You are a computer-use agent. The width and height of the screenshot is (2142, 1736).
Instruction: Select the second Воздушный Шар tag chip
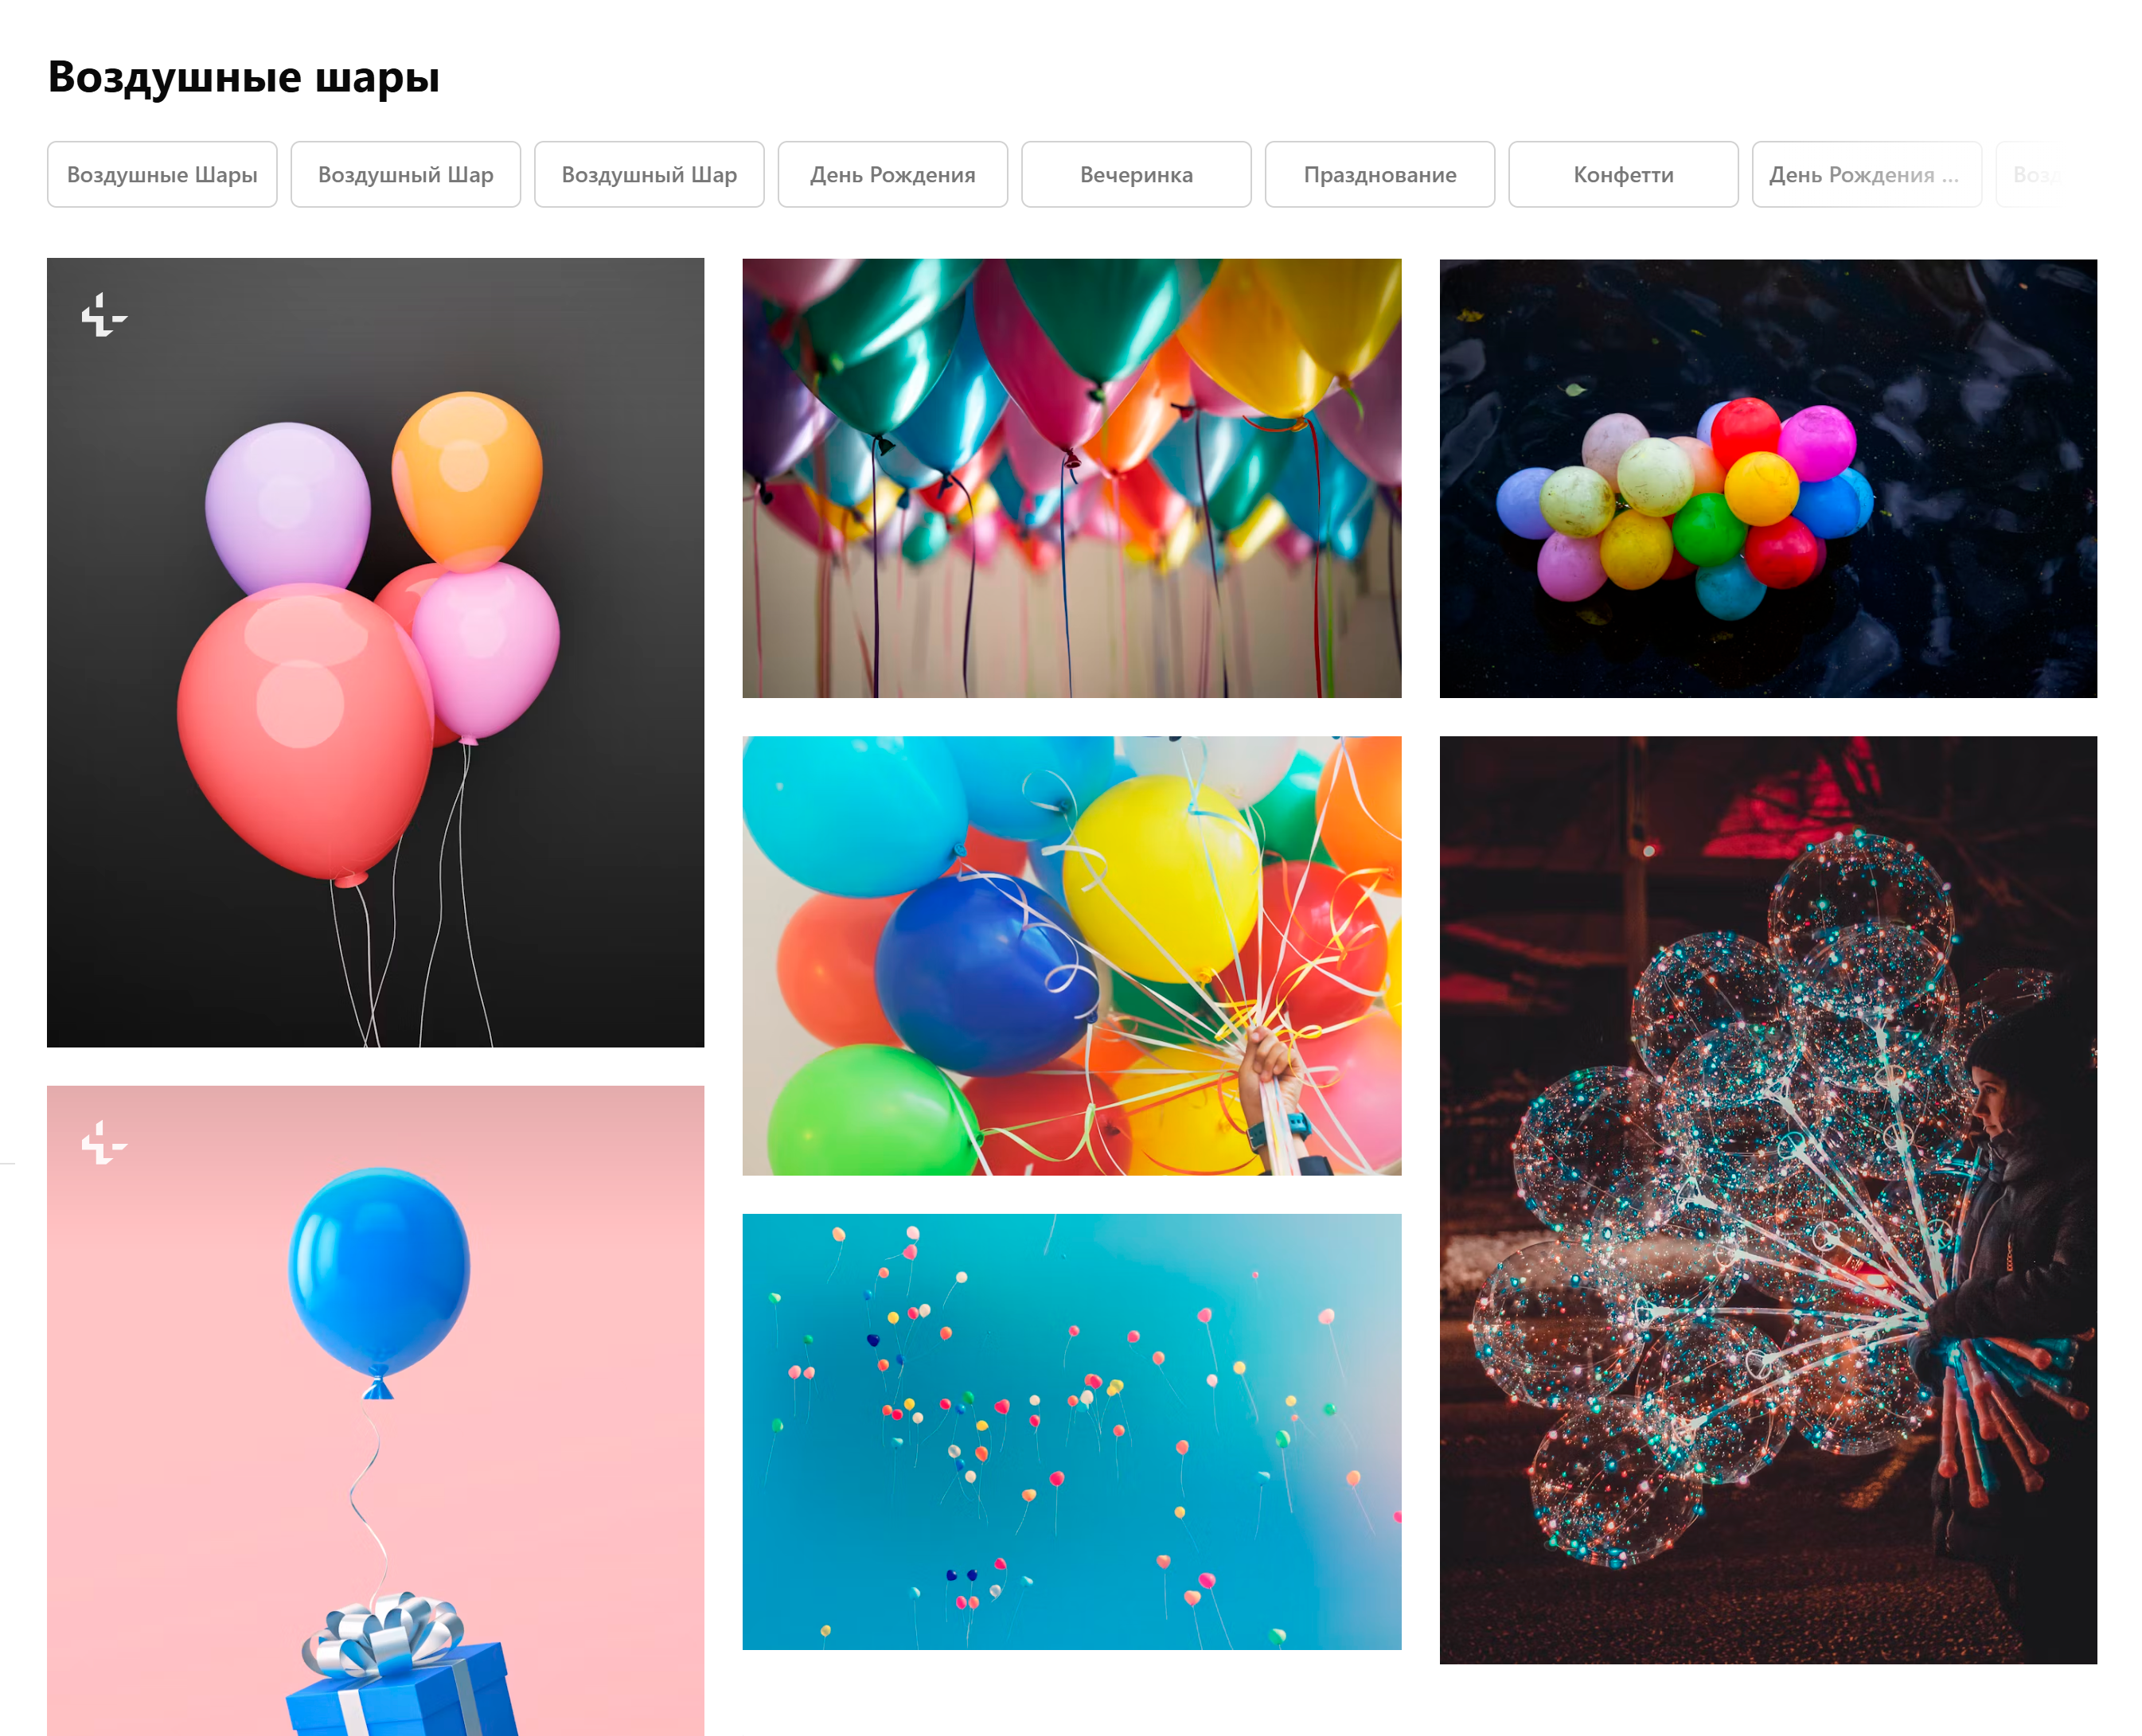[x=405, y=174]
